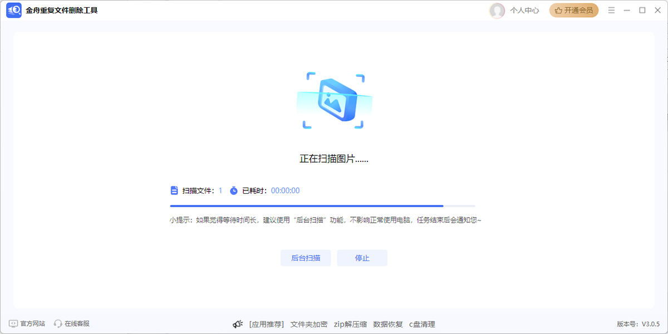Click the megaphone icon beside 应用推荐
Viewport: 668px width, 334px height.
coord(238,323)
